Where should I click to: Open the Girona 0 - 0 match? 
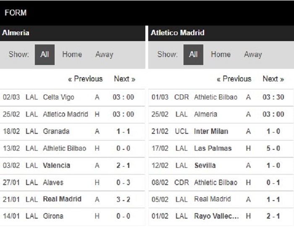(x=72, y=216)
